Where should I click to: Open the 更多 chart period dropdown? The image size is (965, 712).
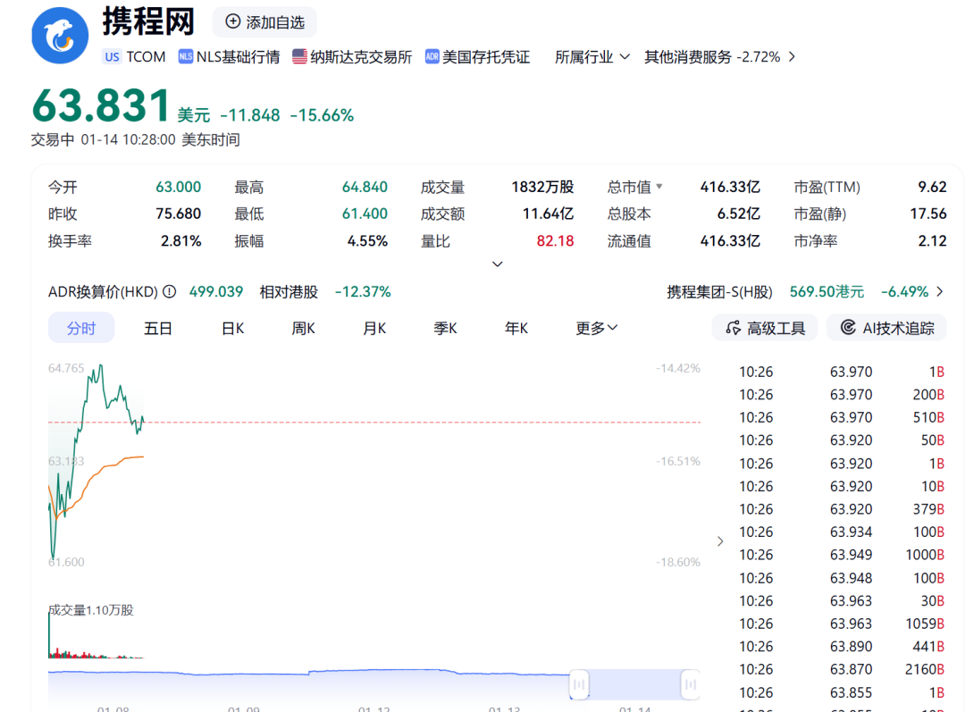[596, 328]
